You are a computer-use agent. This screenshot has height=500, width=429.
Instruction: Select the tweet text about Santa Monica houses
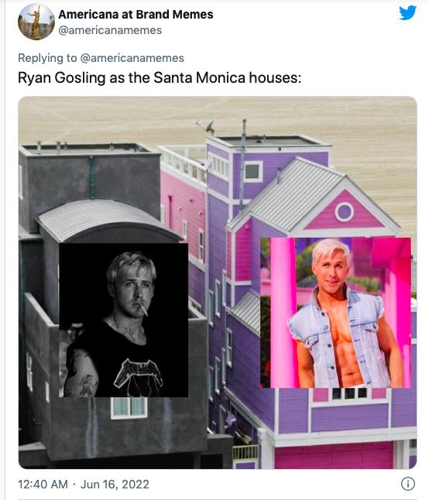[160, 78]
